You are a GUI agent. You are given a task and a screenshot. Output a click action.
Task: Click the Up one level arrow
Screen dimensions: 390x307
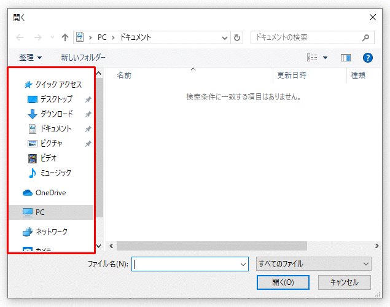(x=65, y=37)
